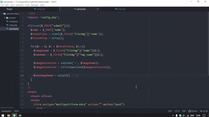Image resolution: width=209 pixels, height=117 pixels.
Task: Open config.php in the tree view
Action: point(13,21)
